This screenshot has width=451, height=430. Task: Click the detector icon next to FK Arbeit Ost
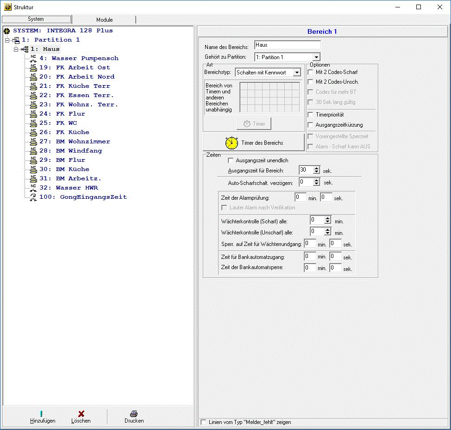[33, 68]
